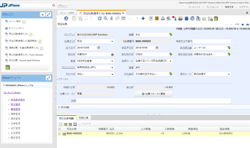Image resolution: width=250 pixels, height=148 pixels.
Task: Click the export data icon
Action: click(198, 18)
